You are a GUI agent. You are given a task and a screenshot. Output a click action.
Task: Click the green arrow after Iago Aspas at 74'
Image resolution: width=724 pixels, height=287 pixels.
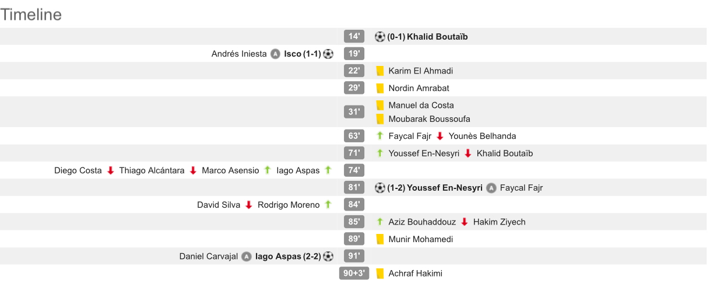pos(328,170)
